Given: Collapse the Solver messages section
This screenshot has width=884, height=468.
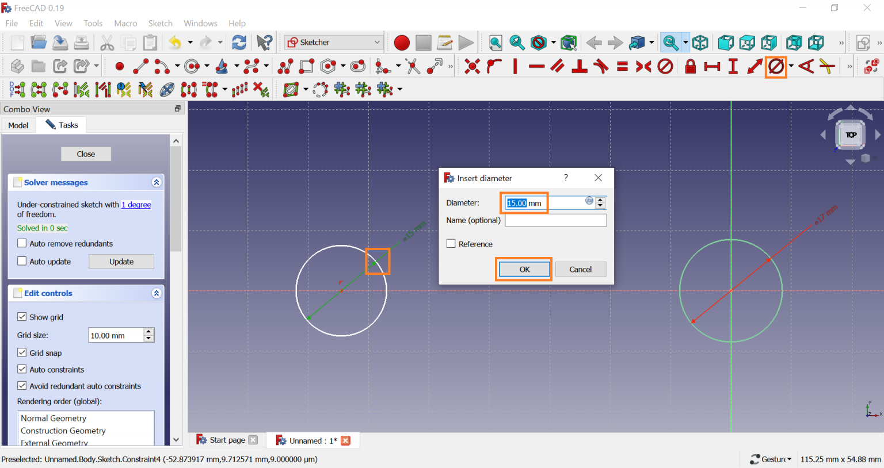Looking at the screenshot, I should pos(156,182).
